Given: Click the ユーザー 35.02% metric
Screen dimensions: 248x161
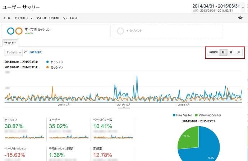Looking at the screenshot, I should pos(58,126).
